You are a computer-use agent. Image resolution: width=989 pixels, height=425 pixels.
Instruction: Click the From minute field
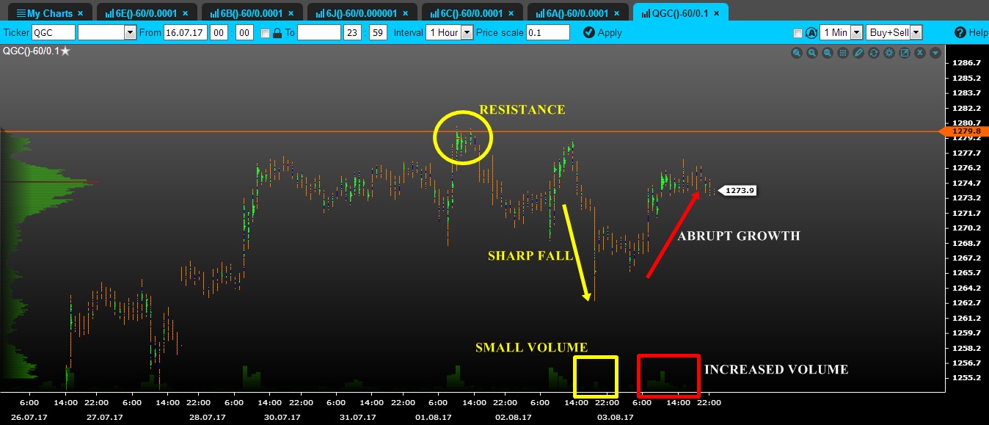(x=246, y=32)
